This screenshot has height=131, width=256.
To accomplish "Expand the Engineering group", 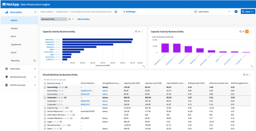I will [45, 108].
